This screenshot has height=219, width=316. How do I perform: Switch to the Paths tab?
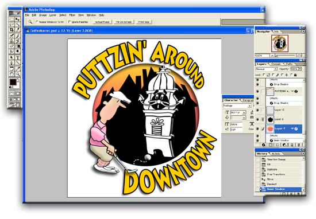point(290,64)
